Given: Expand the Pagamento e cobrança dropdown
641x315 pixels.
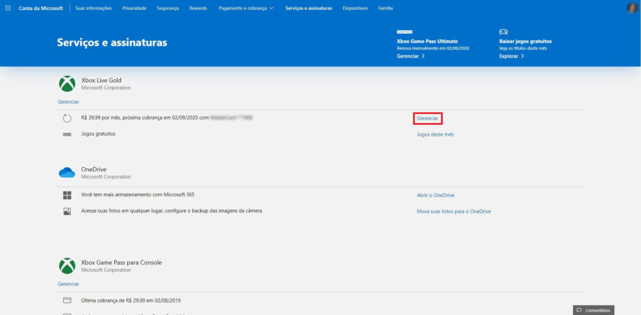Looking at the screenshot, I should (x=246, y=8).
